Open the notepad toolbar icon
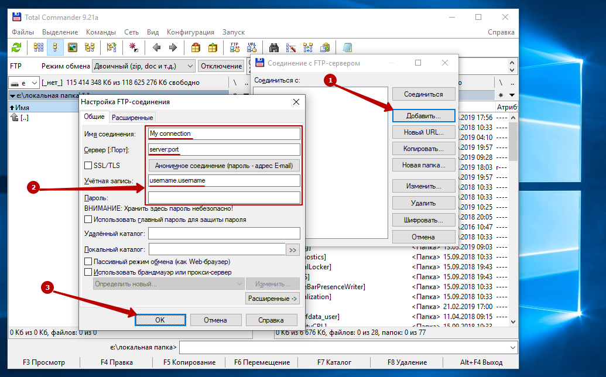The width and height of the screenshot is (606, 377). click(347, 47)
